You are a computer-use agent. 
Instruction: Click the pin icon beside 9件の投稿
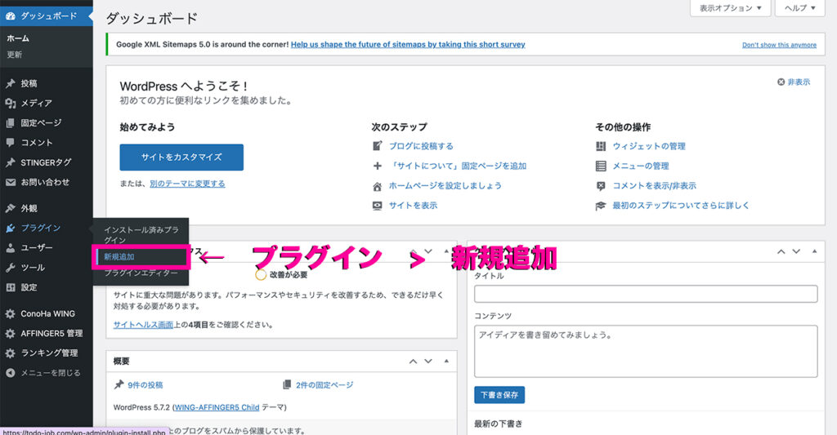[119, 384]
